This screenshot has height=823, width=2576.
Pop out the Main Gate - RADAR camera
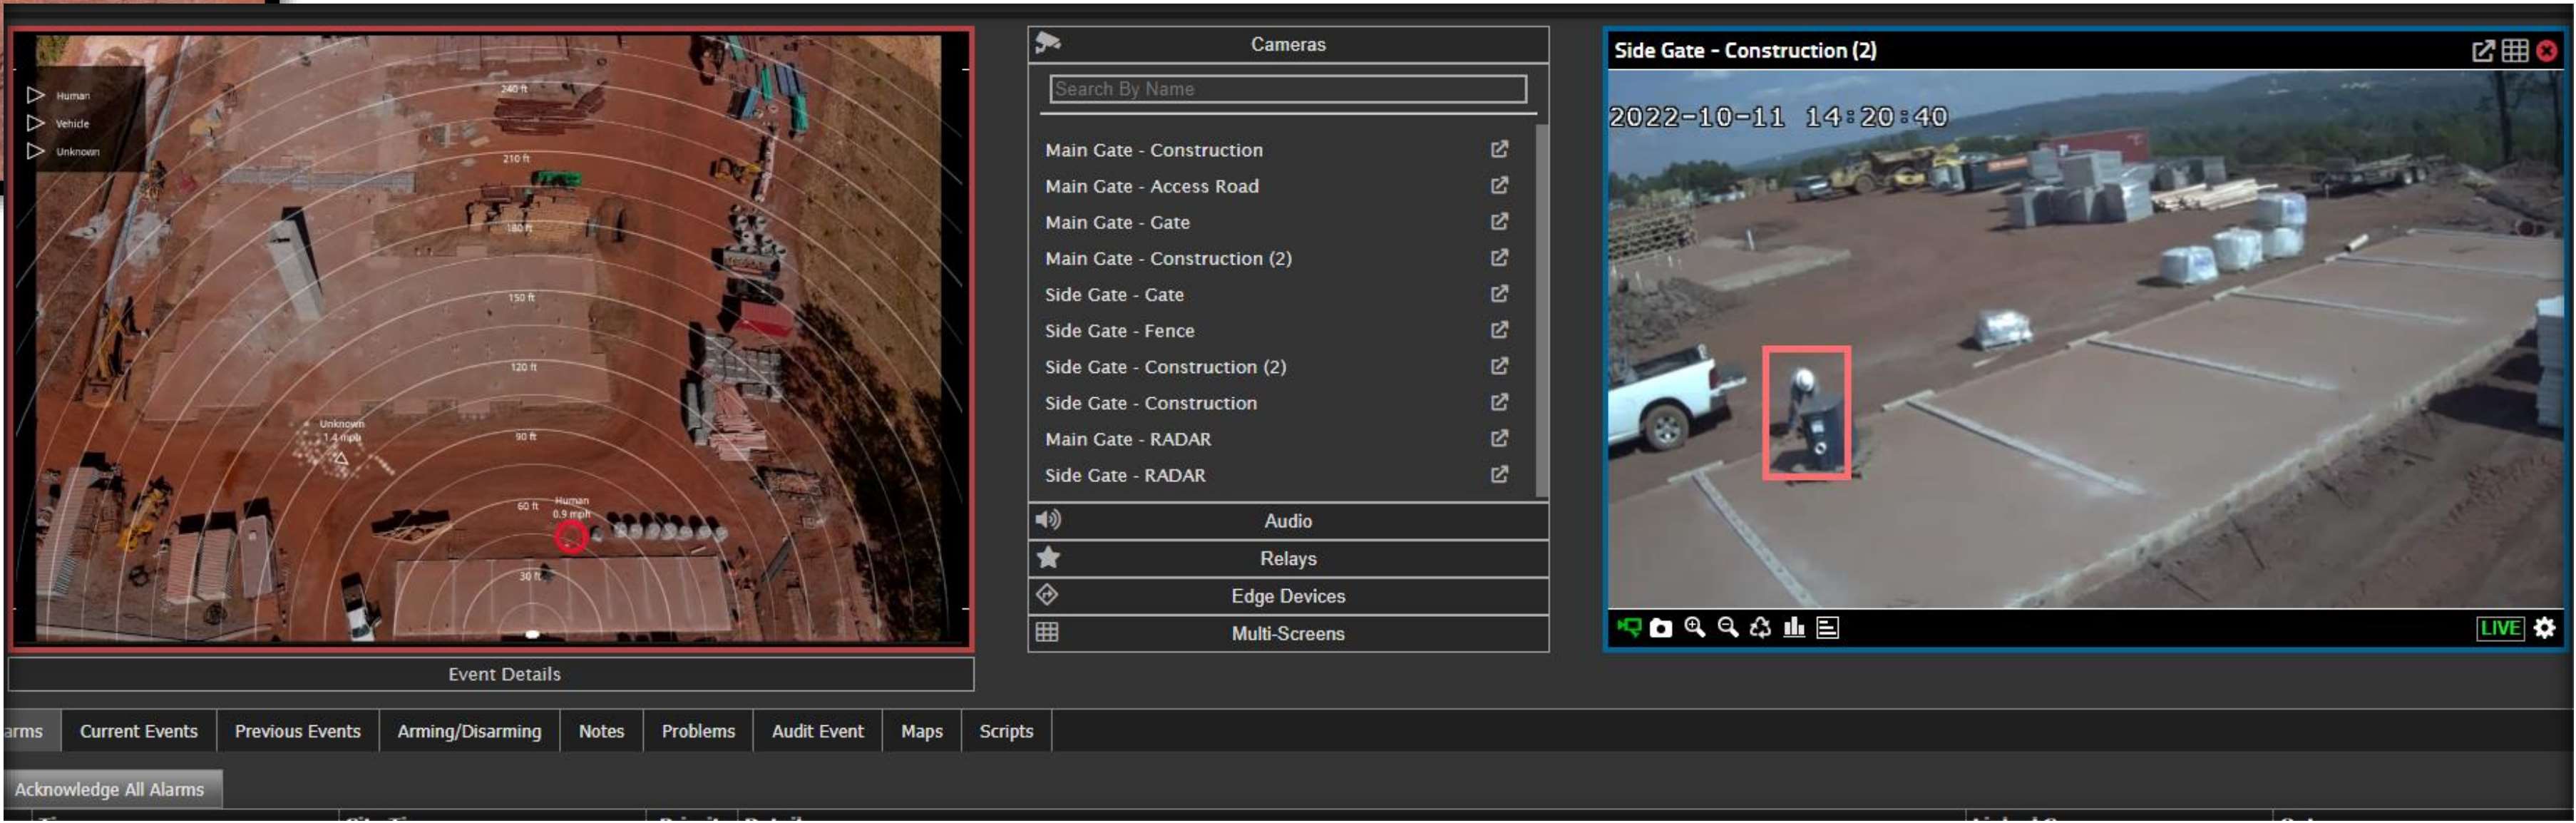(1500, 438)
